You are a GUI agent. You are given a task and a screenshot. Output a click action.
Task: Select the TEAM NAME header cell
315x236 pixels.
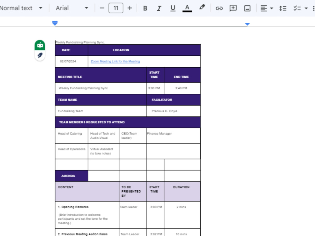(101, 100)
